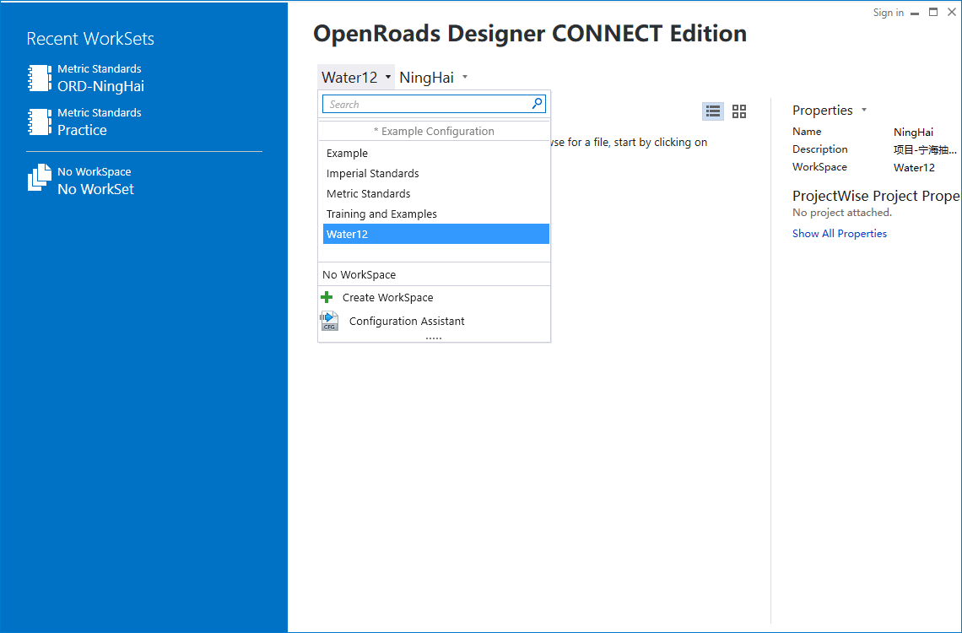
Task: Switch to grid view icon
Action: click(739, 111)
